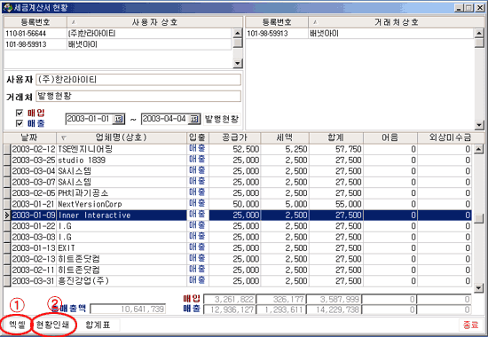Click the 발행현황 button beside the dates
The width and height of the screenshot is (488, 337).
[222, 119]
